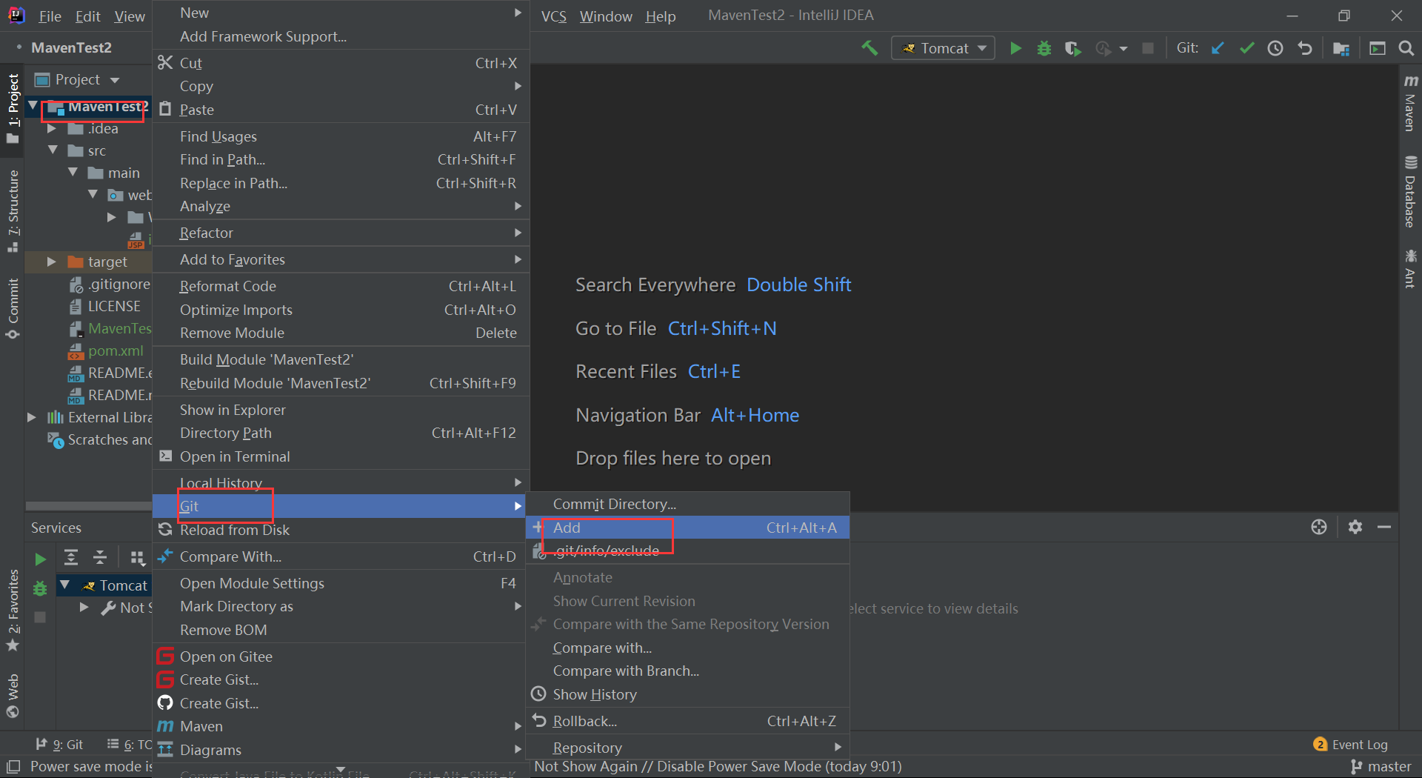Select .gitignore file in tree
Image resolution: width=1422 pixels, height=778 pixels.
click(x=109, y=284)
